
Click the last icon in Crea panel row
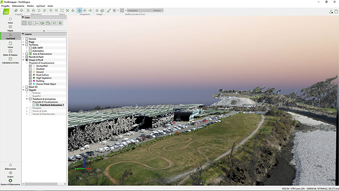coord(60,23)
